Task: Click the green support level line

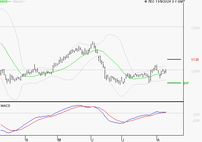Action: pyautogui.click(x=174, y=83)
